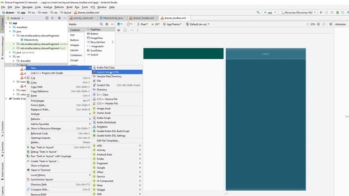Open the AppTheme dropdown
Image resolution: width=349 pixels, height=196 pixels.
pos(172,24)
